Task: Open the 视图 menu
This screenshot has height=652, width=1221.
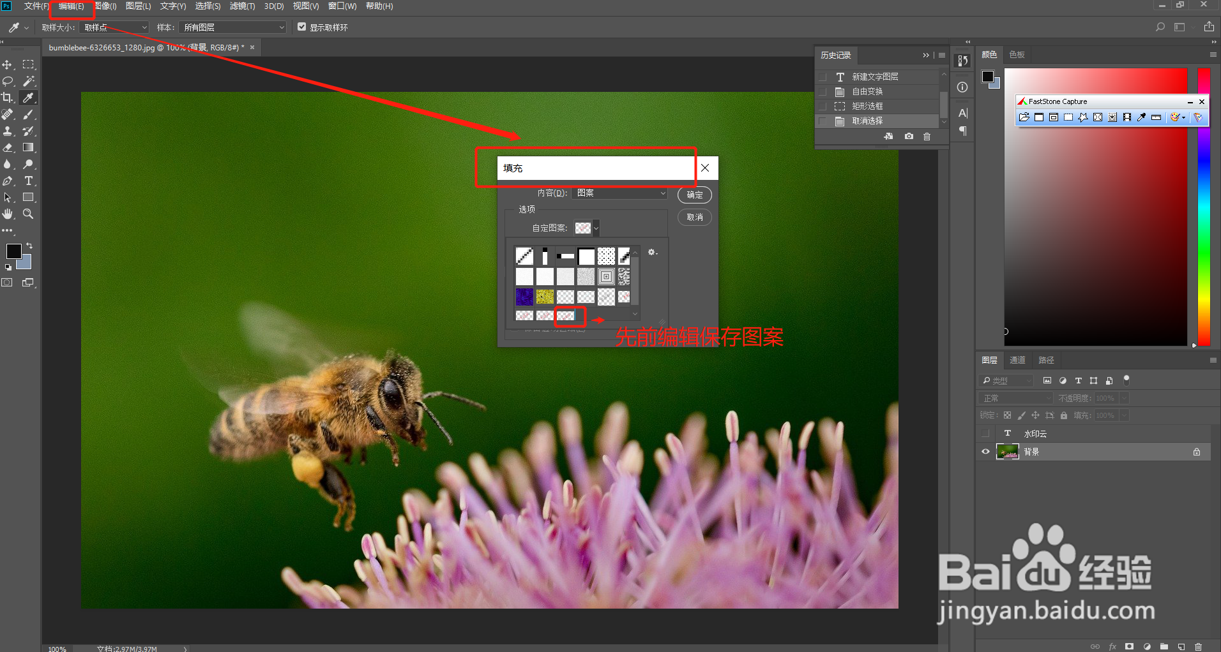Action: click(x=306, y=6)
